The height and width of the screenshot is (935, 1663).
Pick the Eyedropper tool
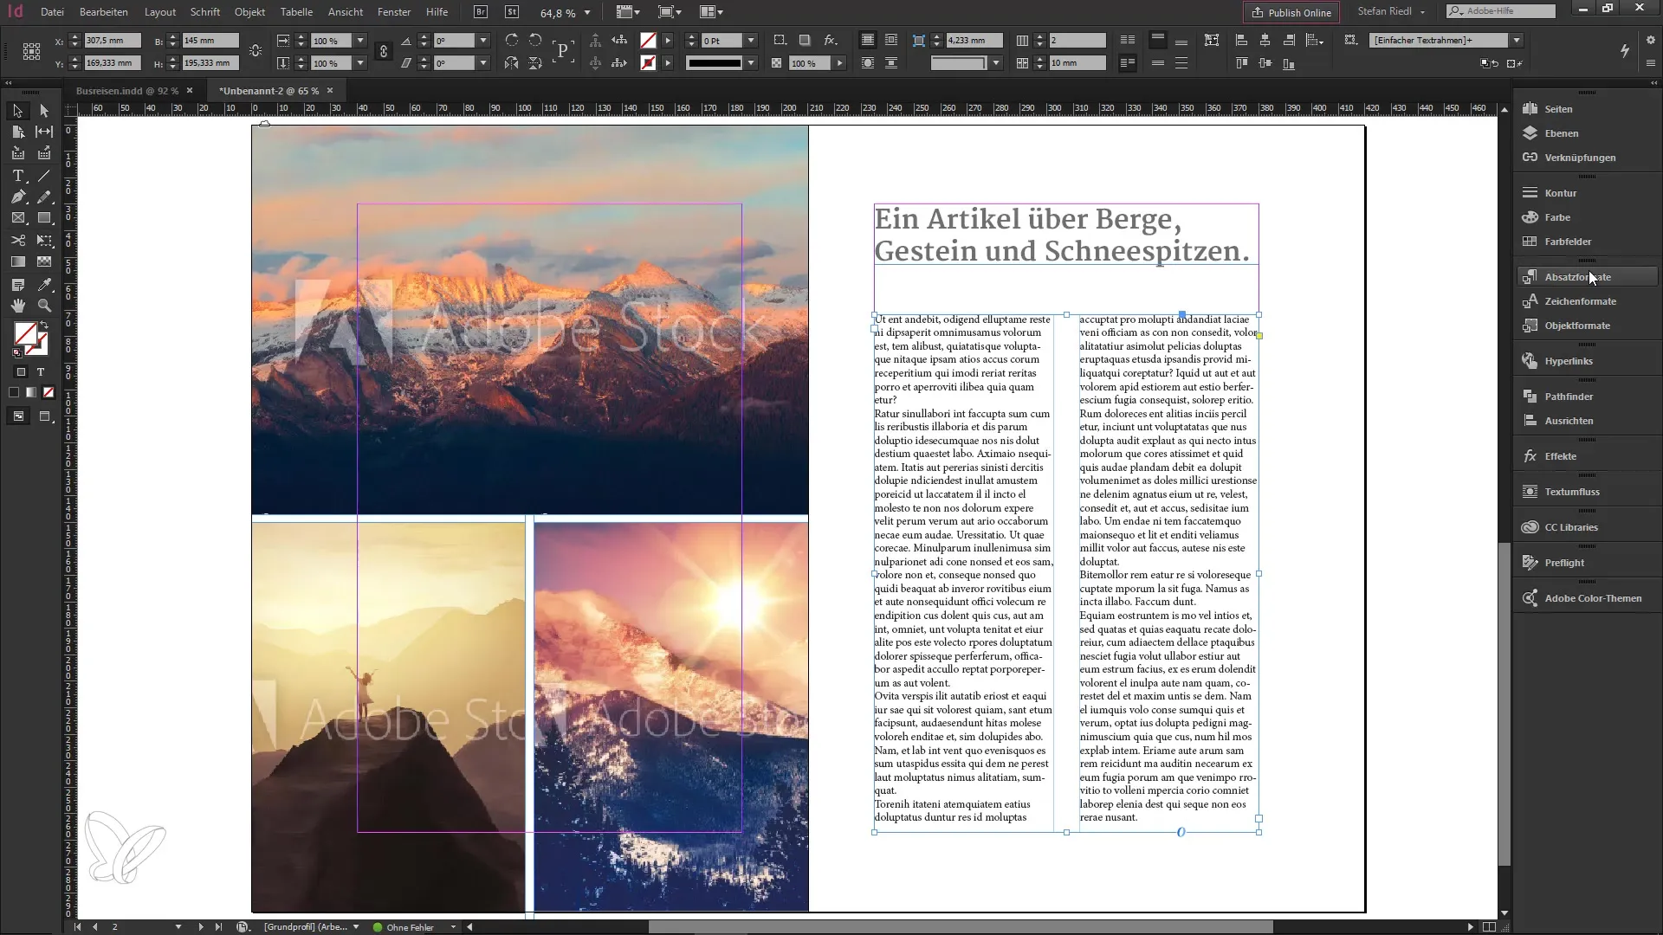pyautogui.click(x=44, y=284)
